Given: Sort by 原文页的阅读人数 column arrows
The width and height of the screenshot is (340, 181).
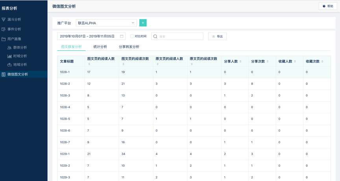Looking at the screenshot, I should tap(158, 64).
